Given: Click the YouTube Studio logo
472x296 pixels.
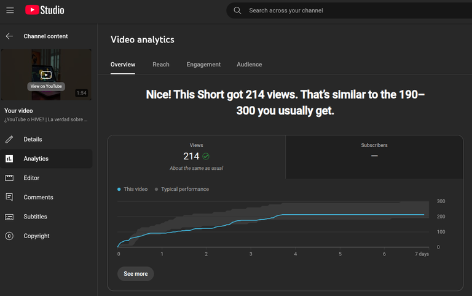Looking at the screenshot, I should pyautogui.click(x=44, y=10).
